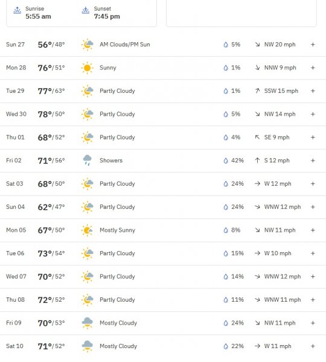Click the wind arrow next to WNW 11 mph
This screenshot has height=362, width=326.
click(257, 300)
